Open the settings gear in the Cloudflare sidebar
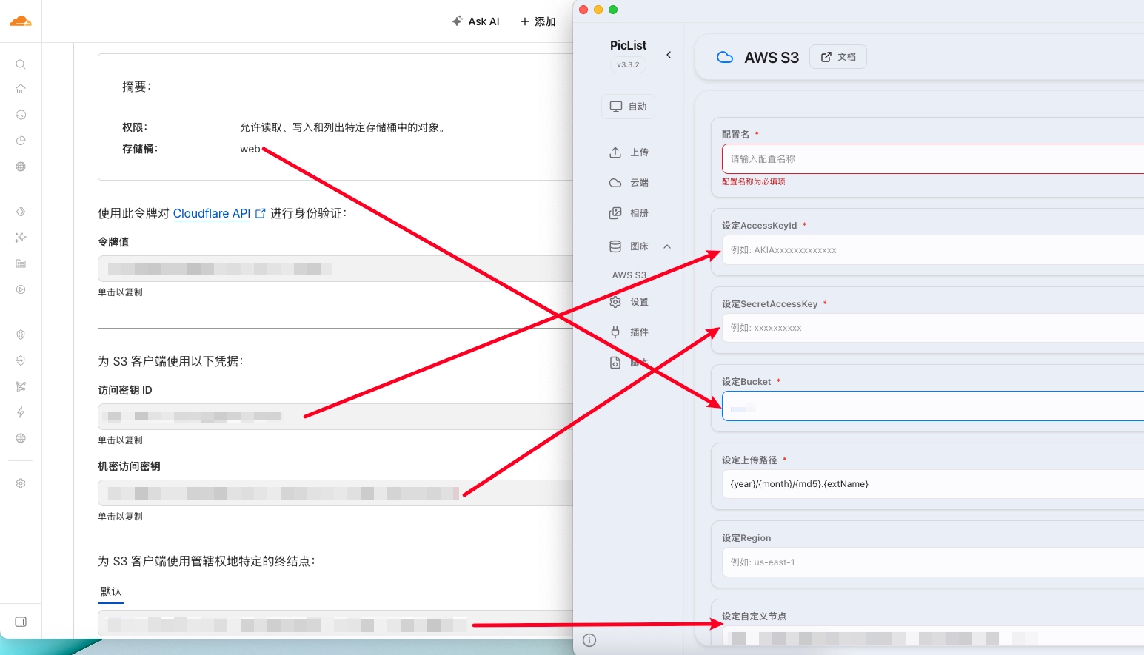The width and height of the screenshot is (1144, 655). coord(21,483)
